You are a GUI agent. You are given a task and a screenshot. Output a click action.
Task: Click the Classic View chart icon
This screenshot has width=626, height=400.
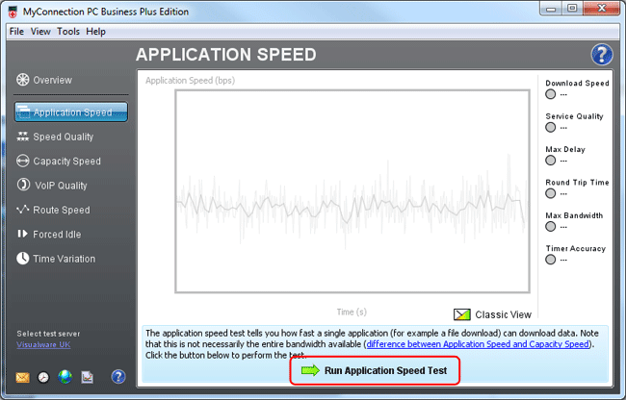tap(462, 314)
